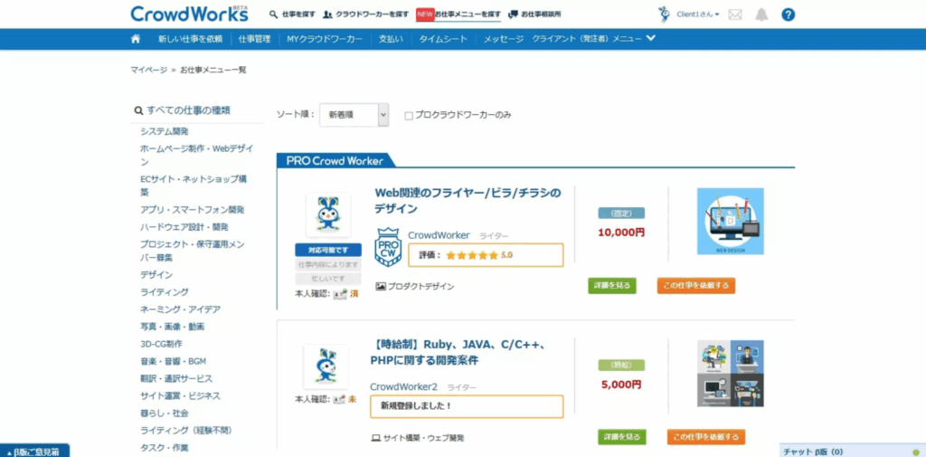Open 新しい仕事を依頼 menu item

point(190,39)
